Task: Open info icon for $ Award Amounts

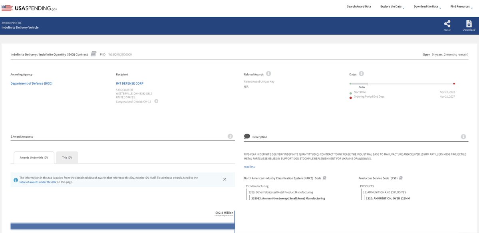Action: [230, 136]
